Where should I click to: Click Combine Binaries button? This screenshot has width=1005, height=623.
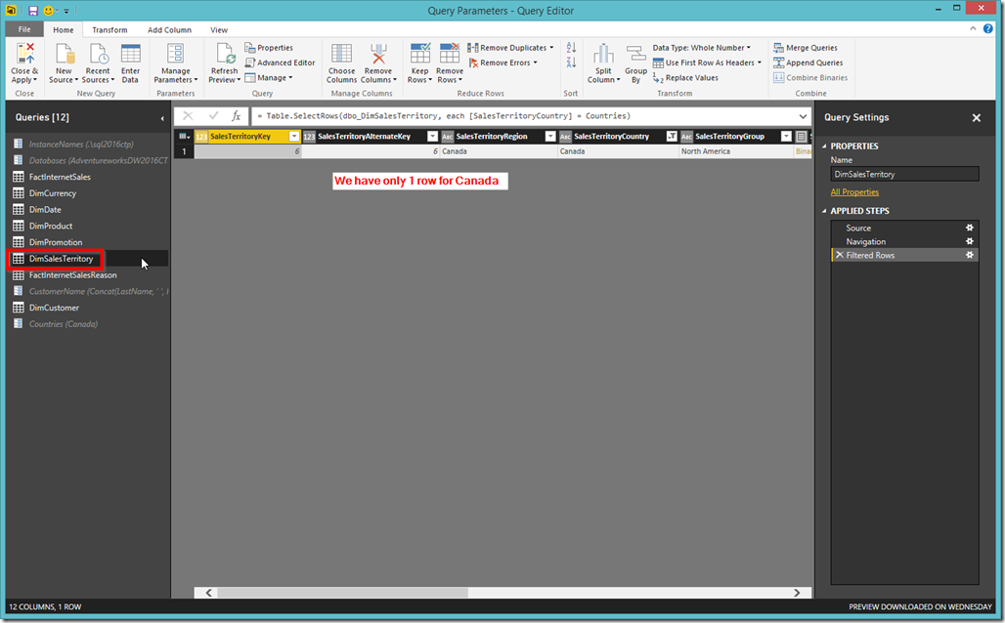pos(810,77)
